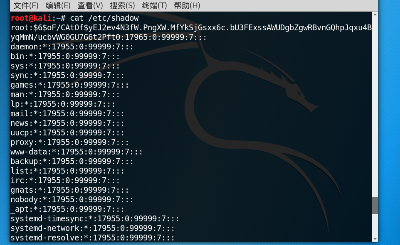
Task: Click the systemd-resolve shadow entry
Action: (93, 238)
